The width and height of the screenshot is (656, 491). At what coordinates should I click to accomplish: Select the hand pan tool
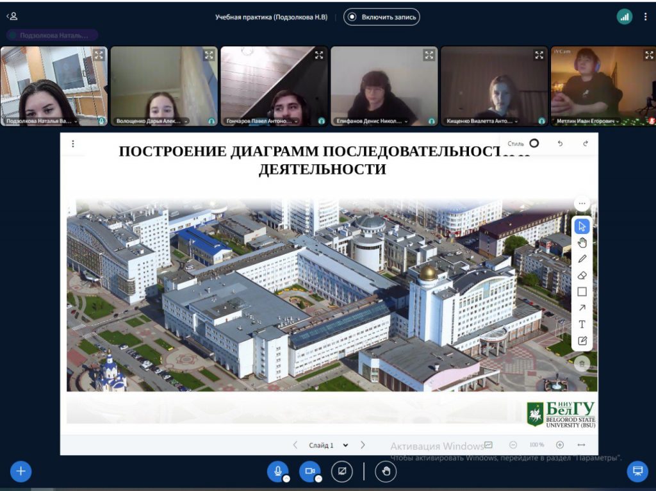[x=582, y=243]
